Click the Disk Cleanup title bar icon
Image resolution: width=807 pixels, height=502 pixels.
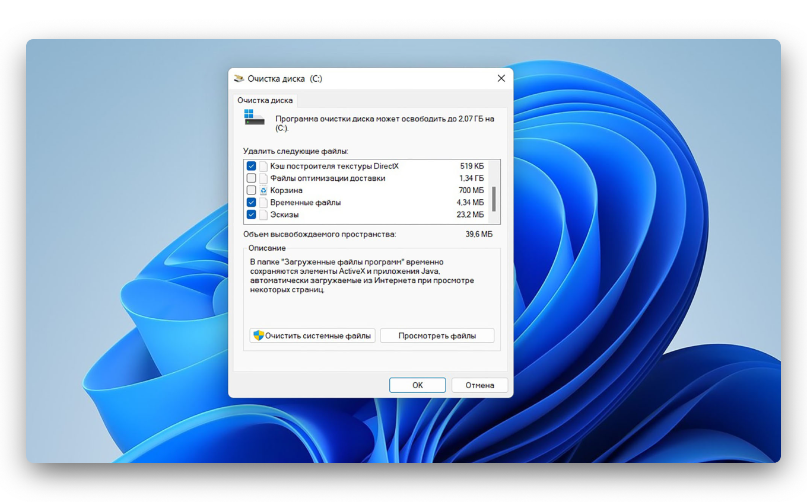(239, 78)
